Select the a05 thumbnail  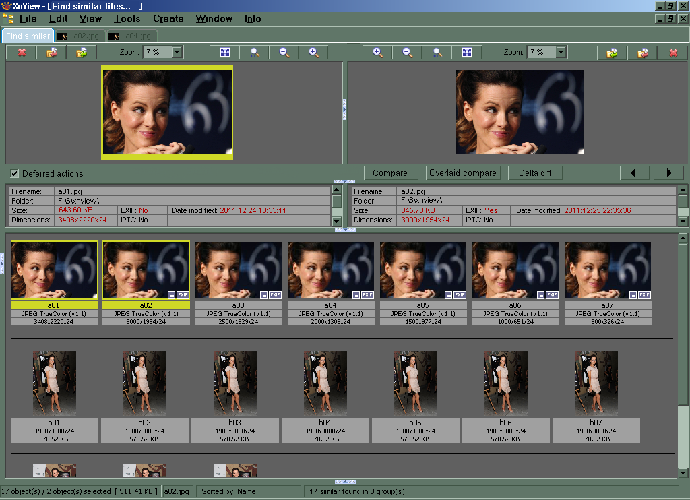(422, 271)
